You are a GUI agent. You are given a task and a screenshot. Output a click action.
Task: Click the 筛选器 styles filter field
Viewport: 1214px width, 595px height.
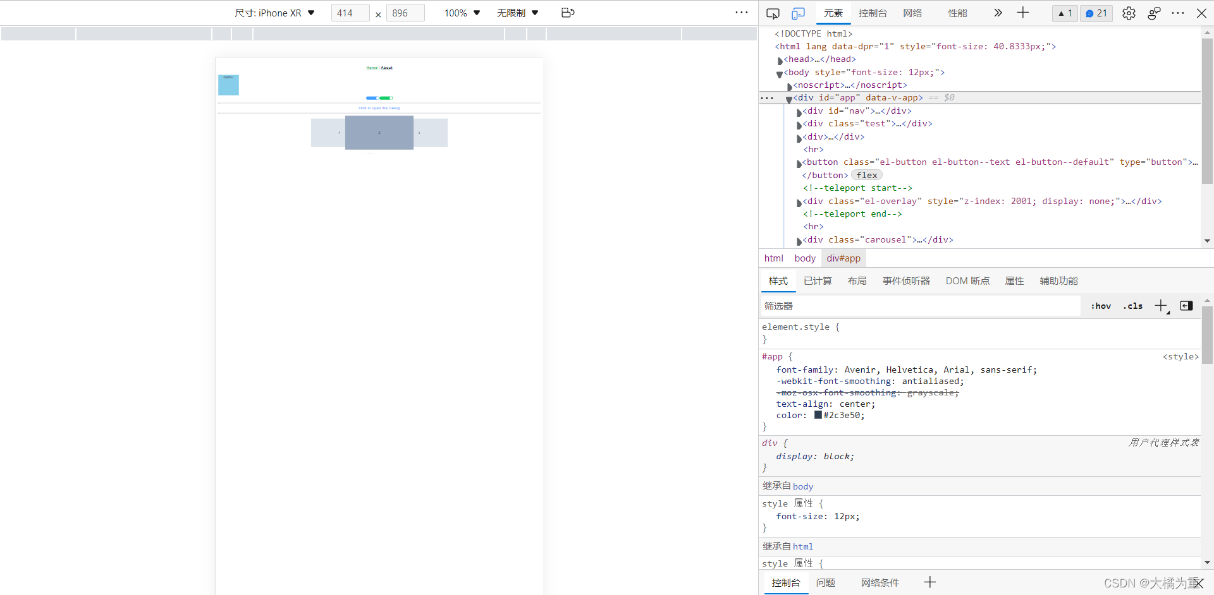pos(920,306)
